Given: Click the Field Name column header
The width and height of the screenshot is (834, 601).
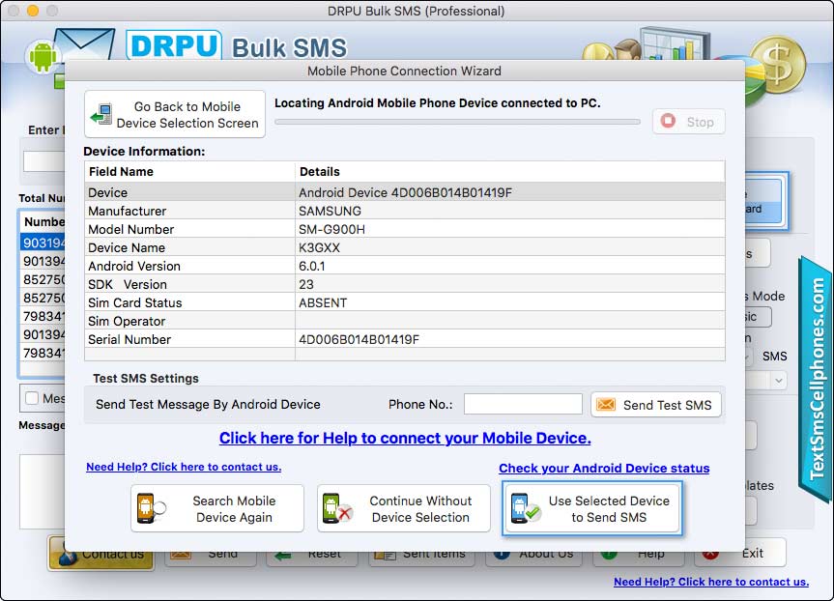Looking at the screenshot, I should [189, 172].
